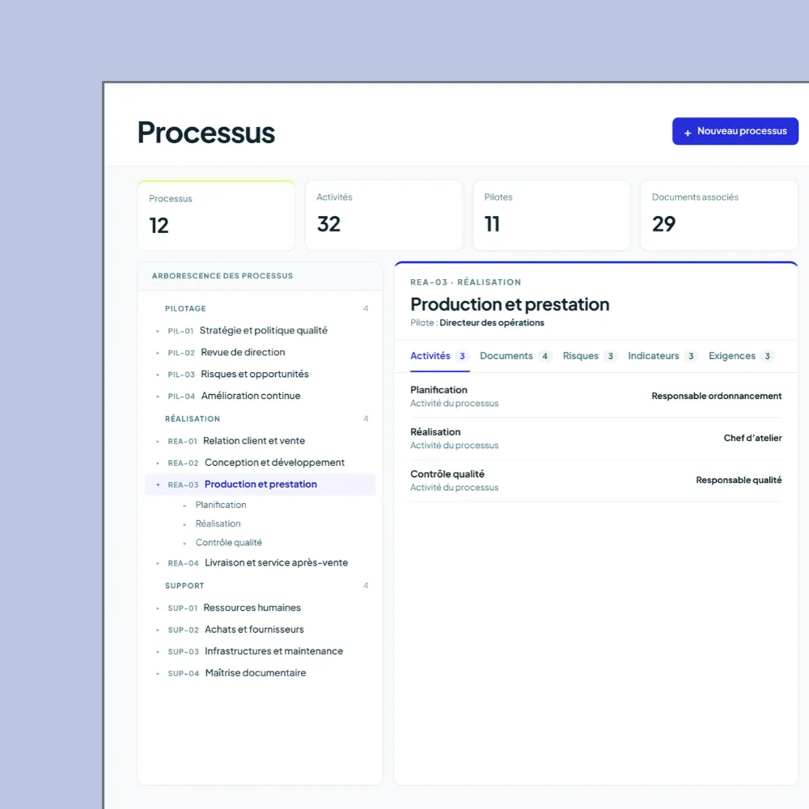The height and width of the screenshot is (809, 809).
Task: Expand PIL-04 Amélioration continue arrow
Action: [x=158, y=396]
